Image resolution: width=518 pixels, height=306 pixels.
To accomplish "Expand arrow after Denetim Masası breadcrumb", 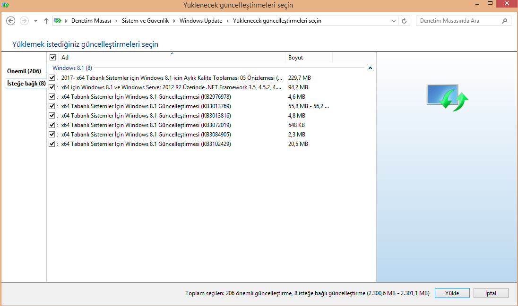I will pyautogui.click(x=116, y=21).
